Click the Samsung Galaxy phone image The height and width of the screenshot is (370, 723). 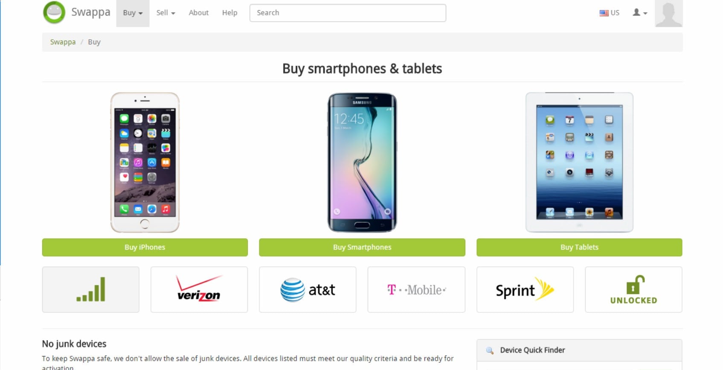362,163
